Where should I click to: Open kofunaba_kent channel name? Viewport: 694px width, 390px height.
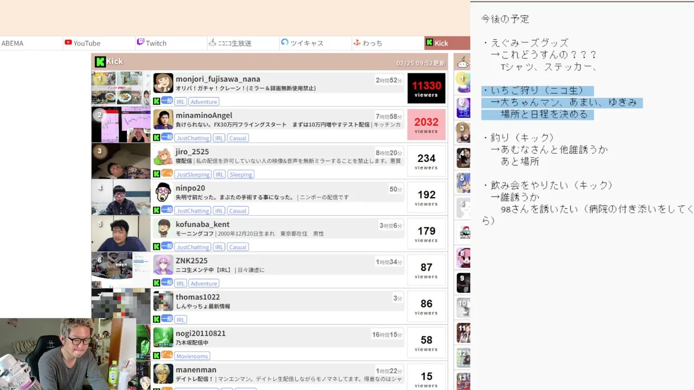pyautogui.click(x=203, y=224)
